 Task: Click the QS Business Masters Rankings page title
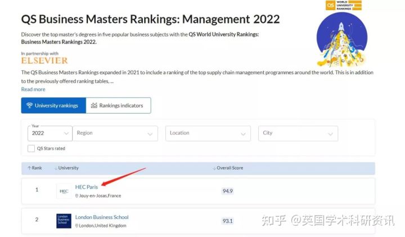pos(150,19)
